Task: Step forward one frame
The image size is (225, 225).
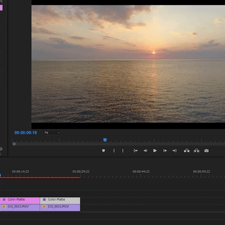Action: [x=165, y=150]
